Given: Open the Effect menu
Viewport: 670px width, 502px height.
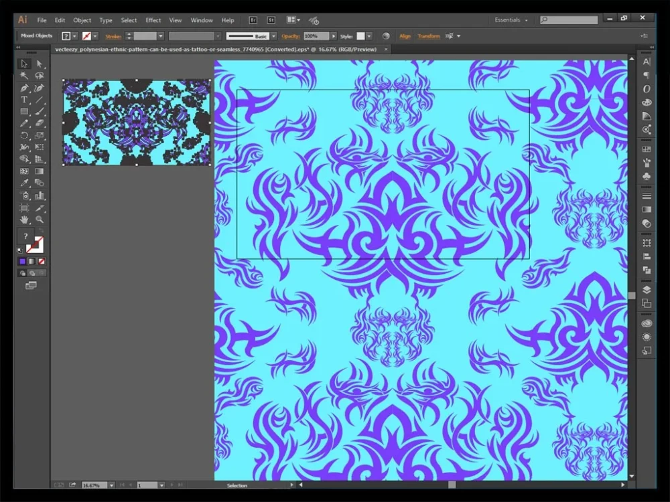Looking at the screenshot, I should (153, 20).
